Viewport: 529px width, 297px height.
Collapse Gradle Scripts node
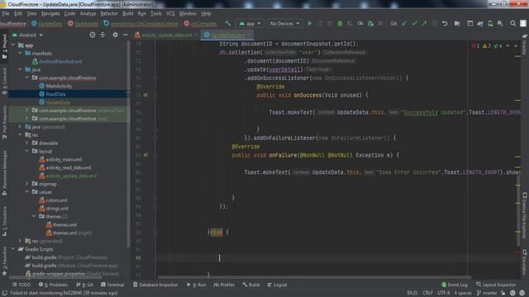coord(13,249)
